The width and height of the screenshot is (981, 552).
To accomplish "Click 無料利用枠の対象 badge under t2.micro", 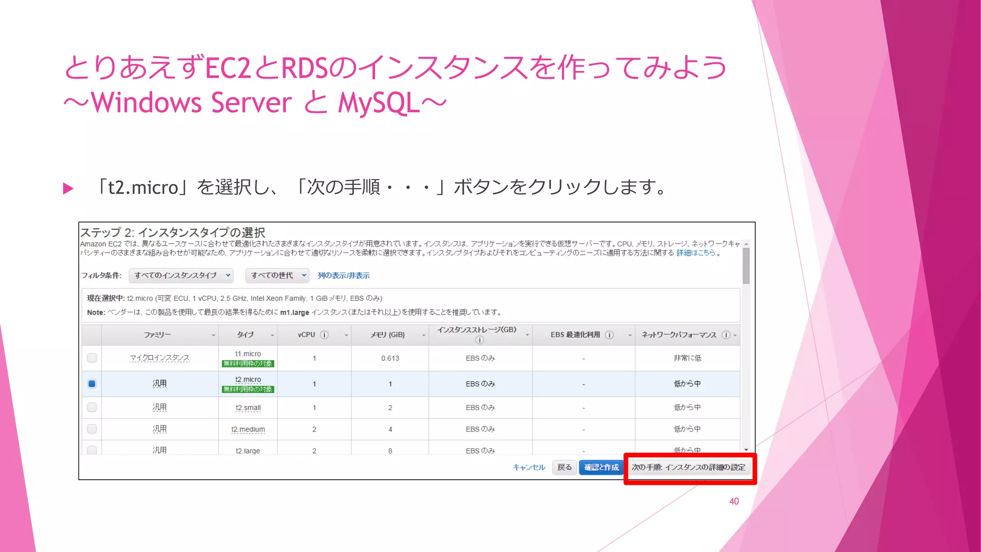I will (248, 389).
